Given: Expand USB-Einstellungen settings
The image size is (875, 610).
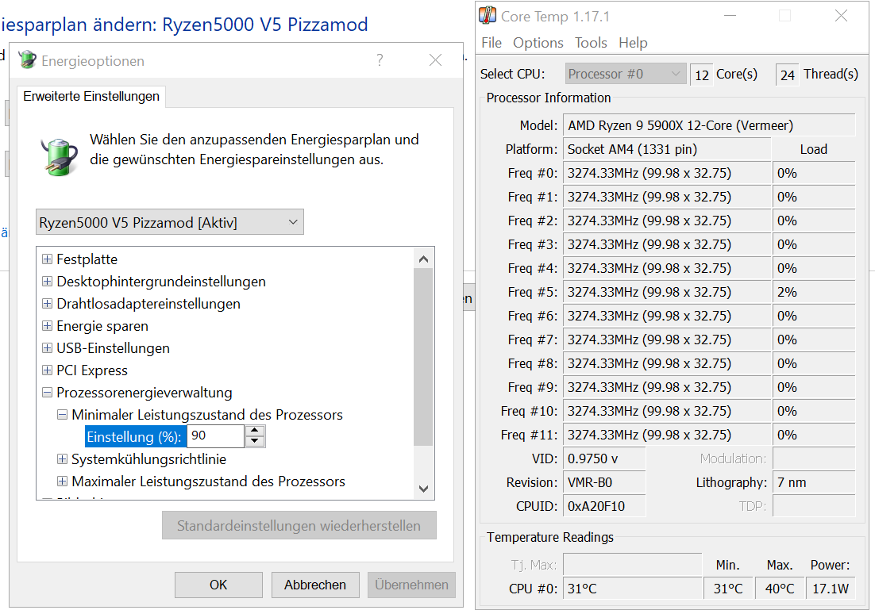Looking at the screenshot, I should click(x=46, y=347).
